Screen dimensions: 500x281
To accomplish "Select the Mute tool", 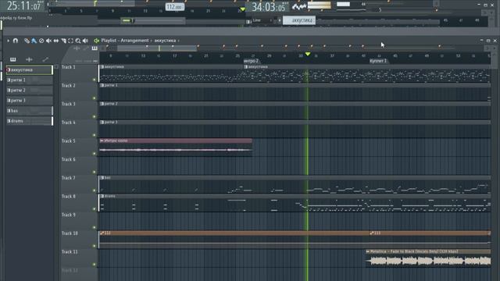I will pos(48,41).
